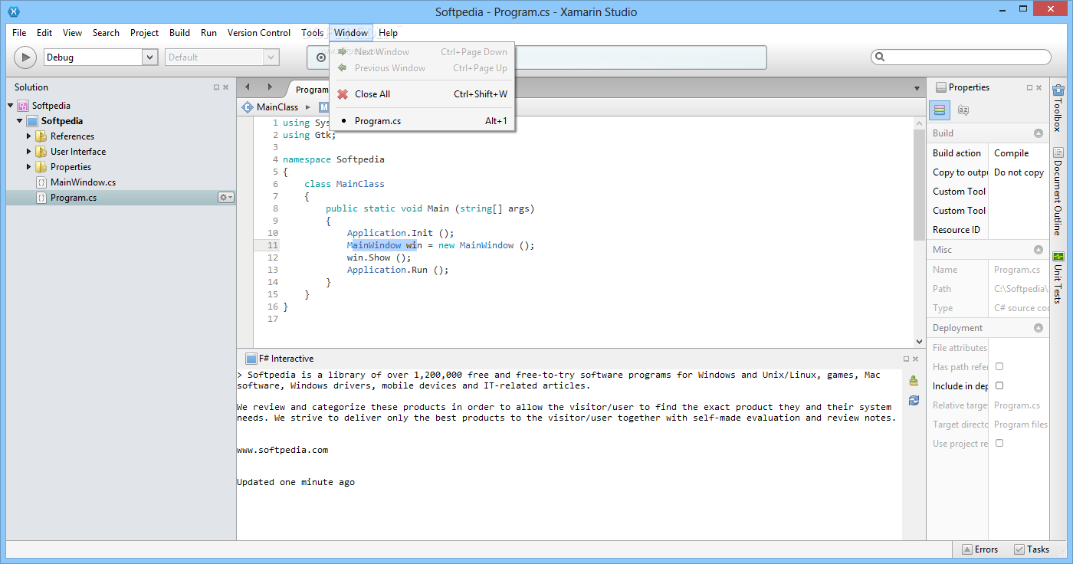Open the Document Outline side panel
Image resolution: width=1073 pixels, height=564 pixels.
point(1058,192)
